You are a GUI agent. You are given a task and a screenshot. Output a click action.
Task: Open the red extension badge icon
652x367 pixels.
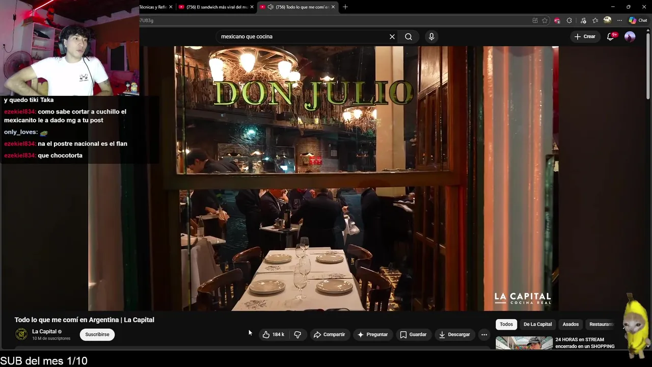click(557, 20)
